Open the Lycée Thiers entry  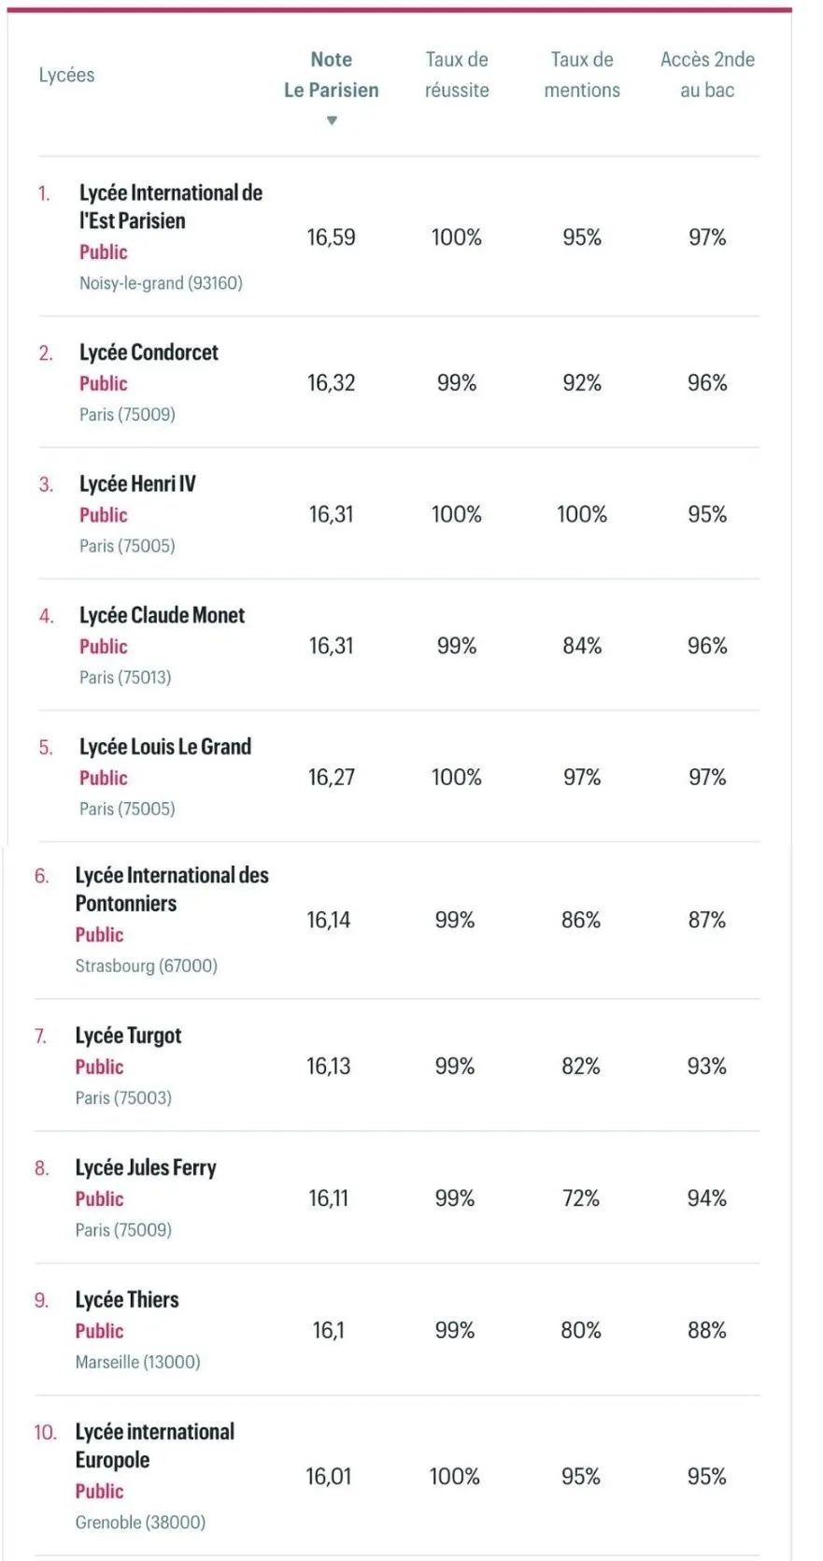[x=127, y=1299]
